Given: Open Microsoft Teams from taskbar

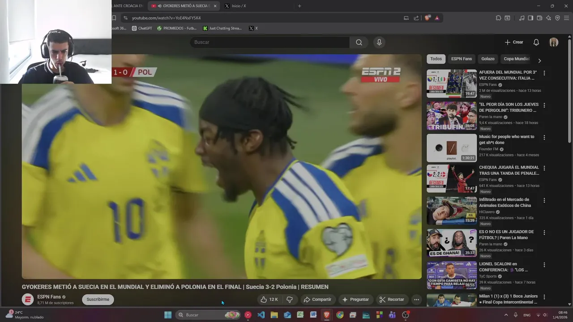Looking at the screenshot, I should tap(392, 315).
